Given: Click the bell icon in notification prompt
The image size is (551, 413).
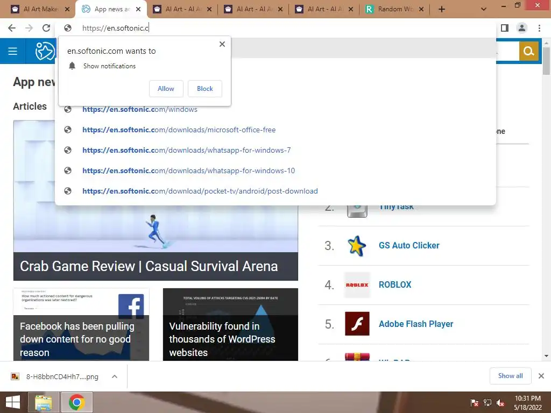Looking at the screenshot, I should point(72,66).
